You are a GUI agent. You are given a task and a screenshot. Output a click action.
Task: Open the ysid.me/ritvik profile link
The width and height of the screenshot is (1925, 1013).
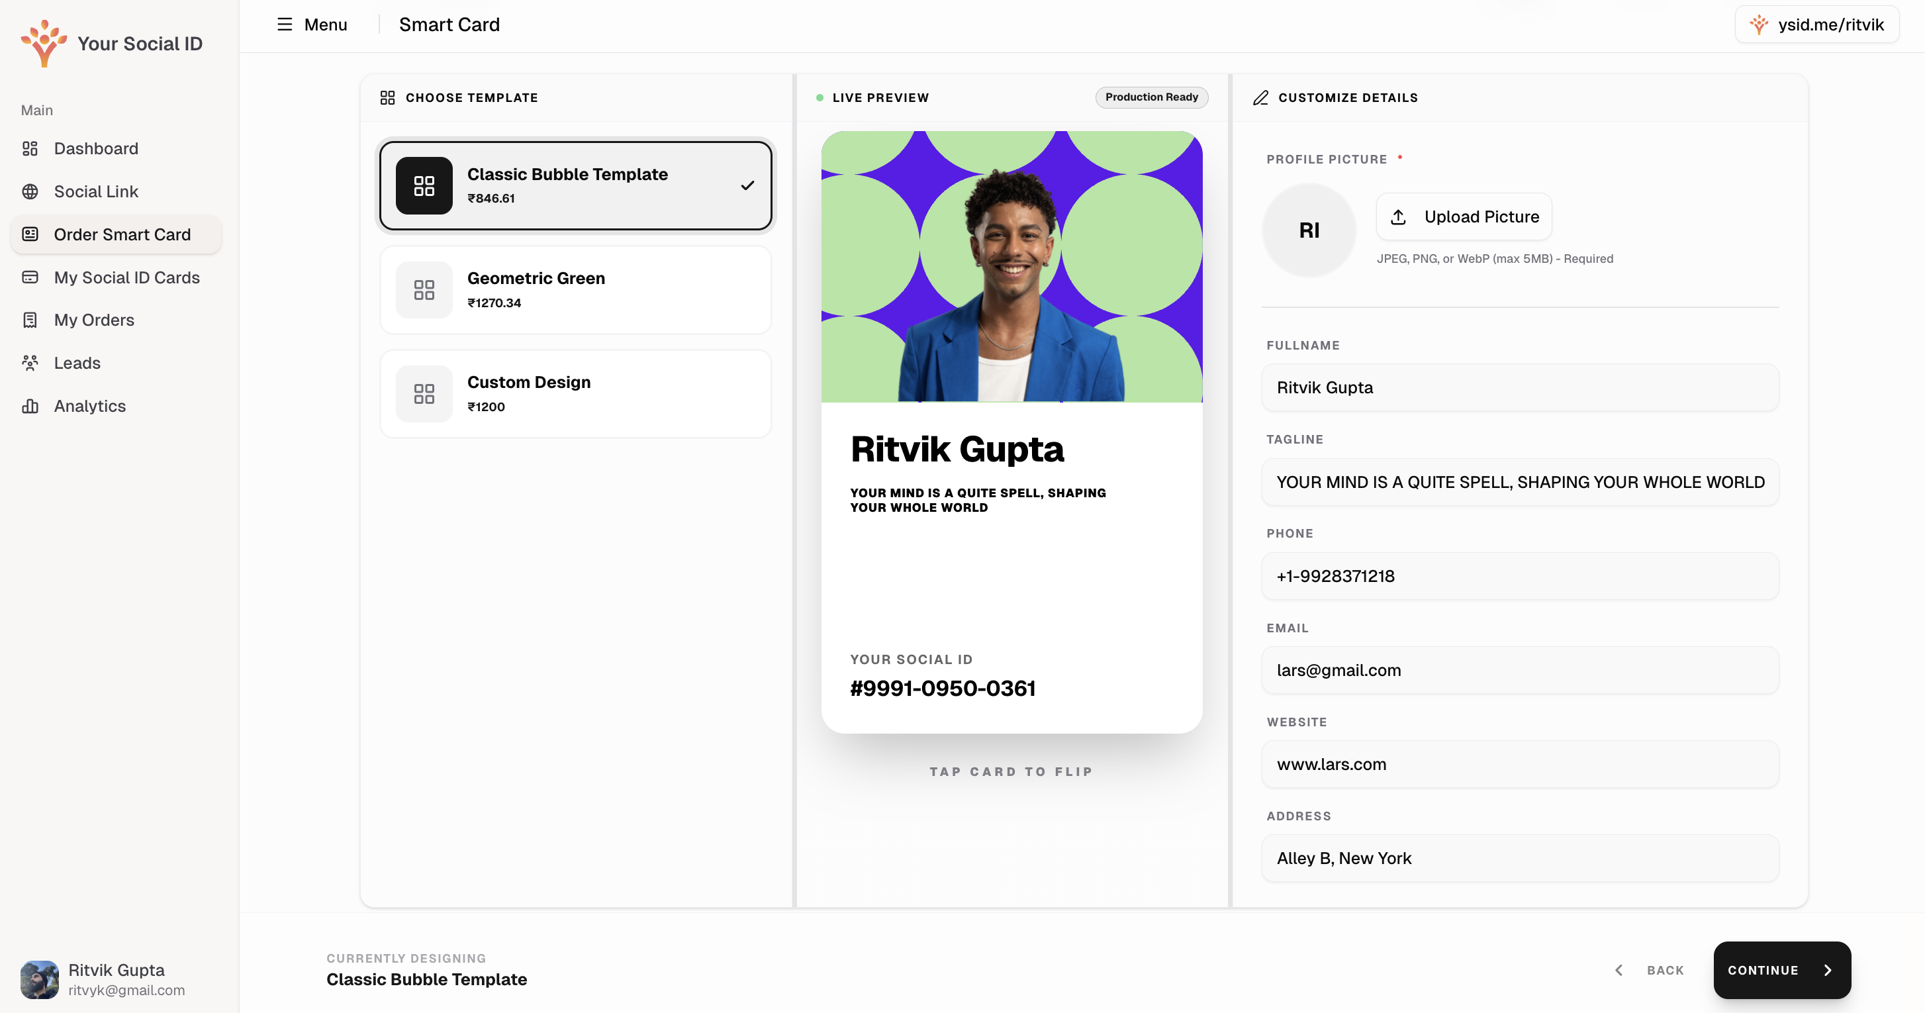1818,24
